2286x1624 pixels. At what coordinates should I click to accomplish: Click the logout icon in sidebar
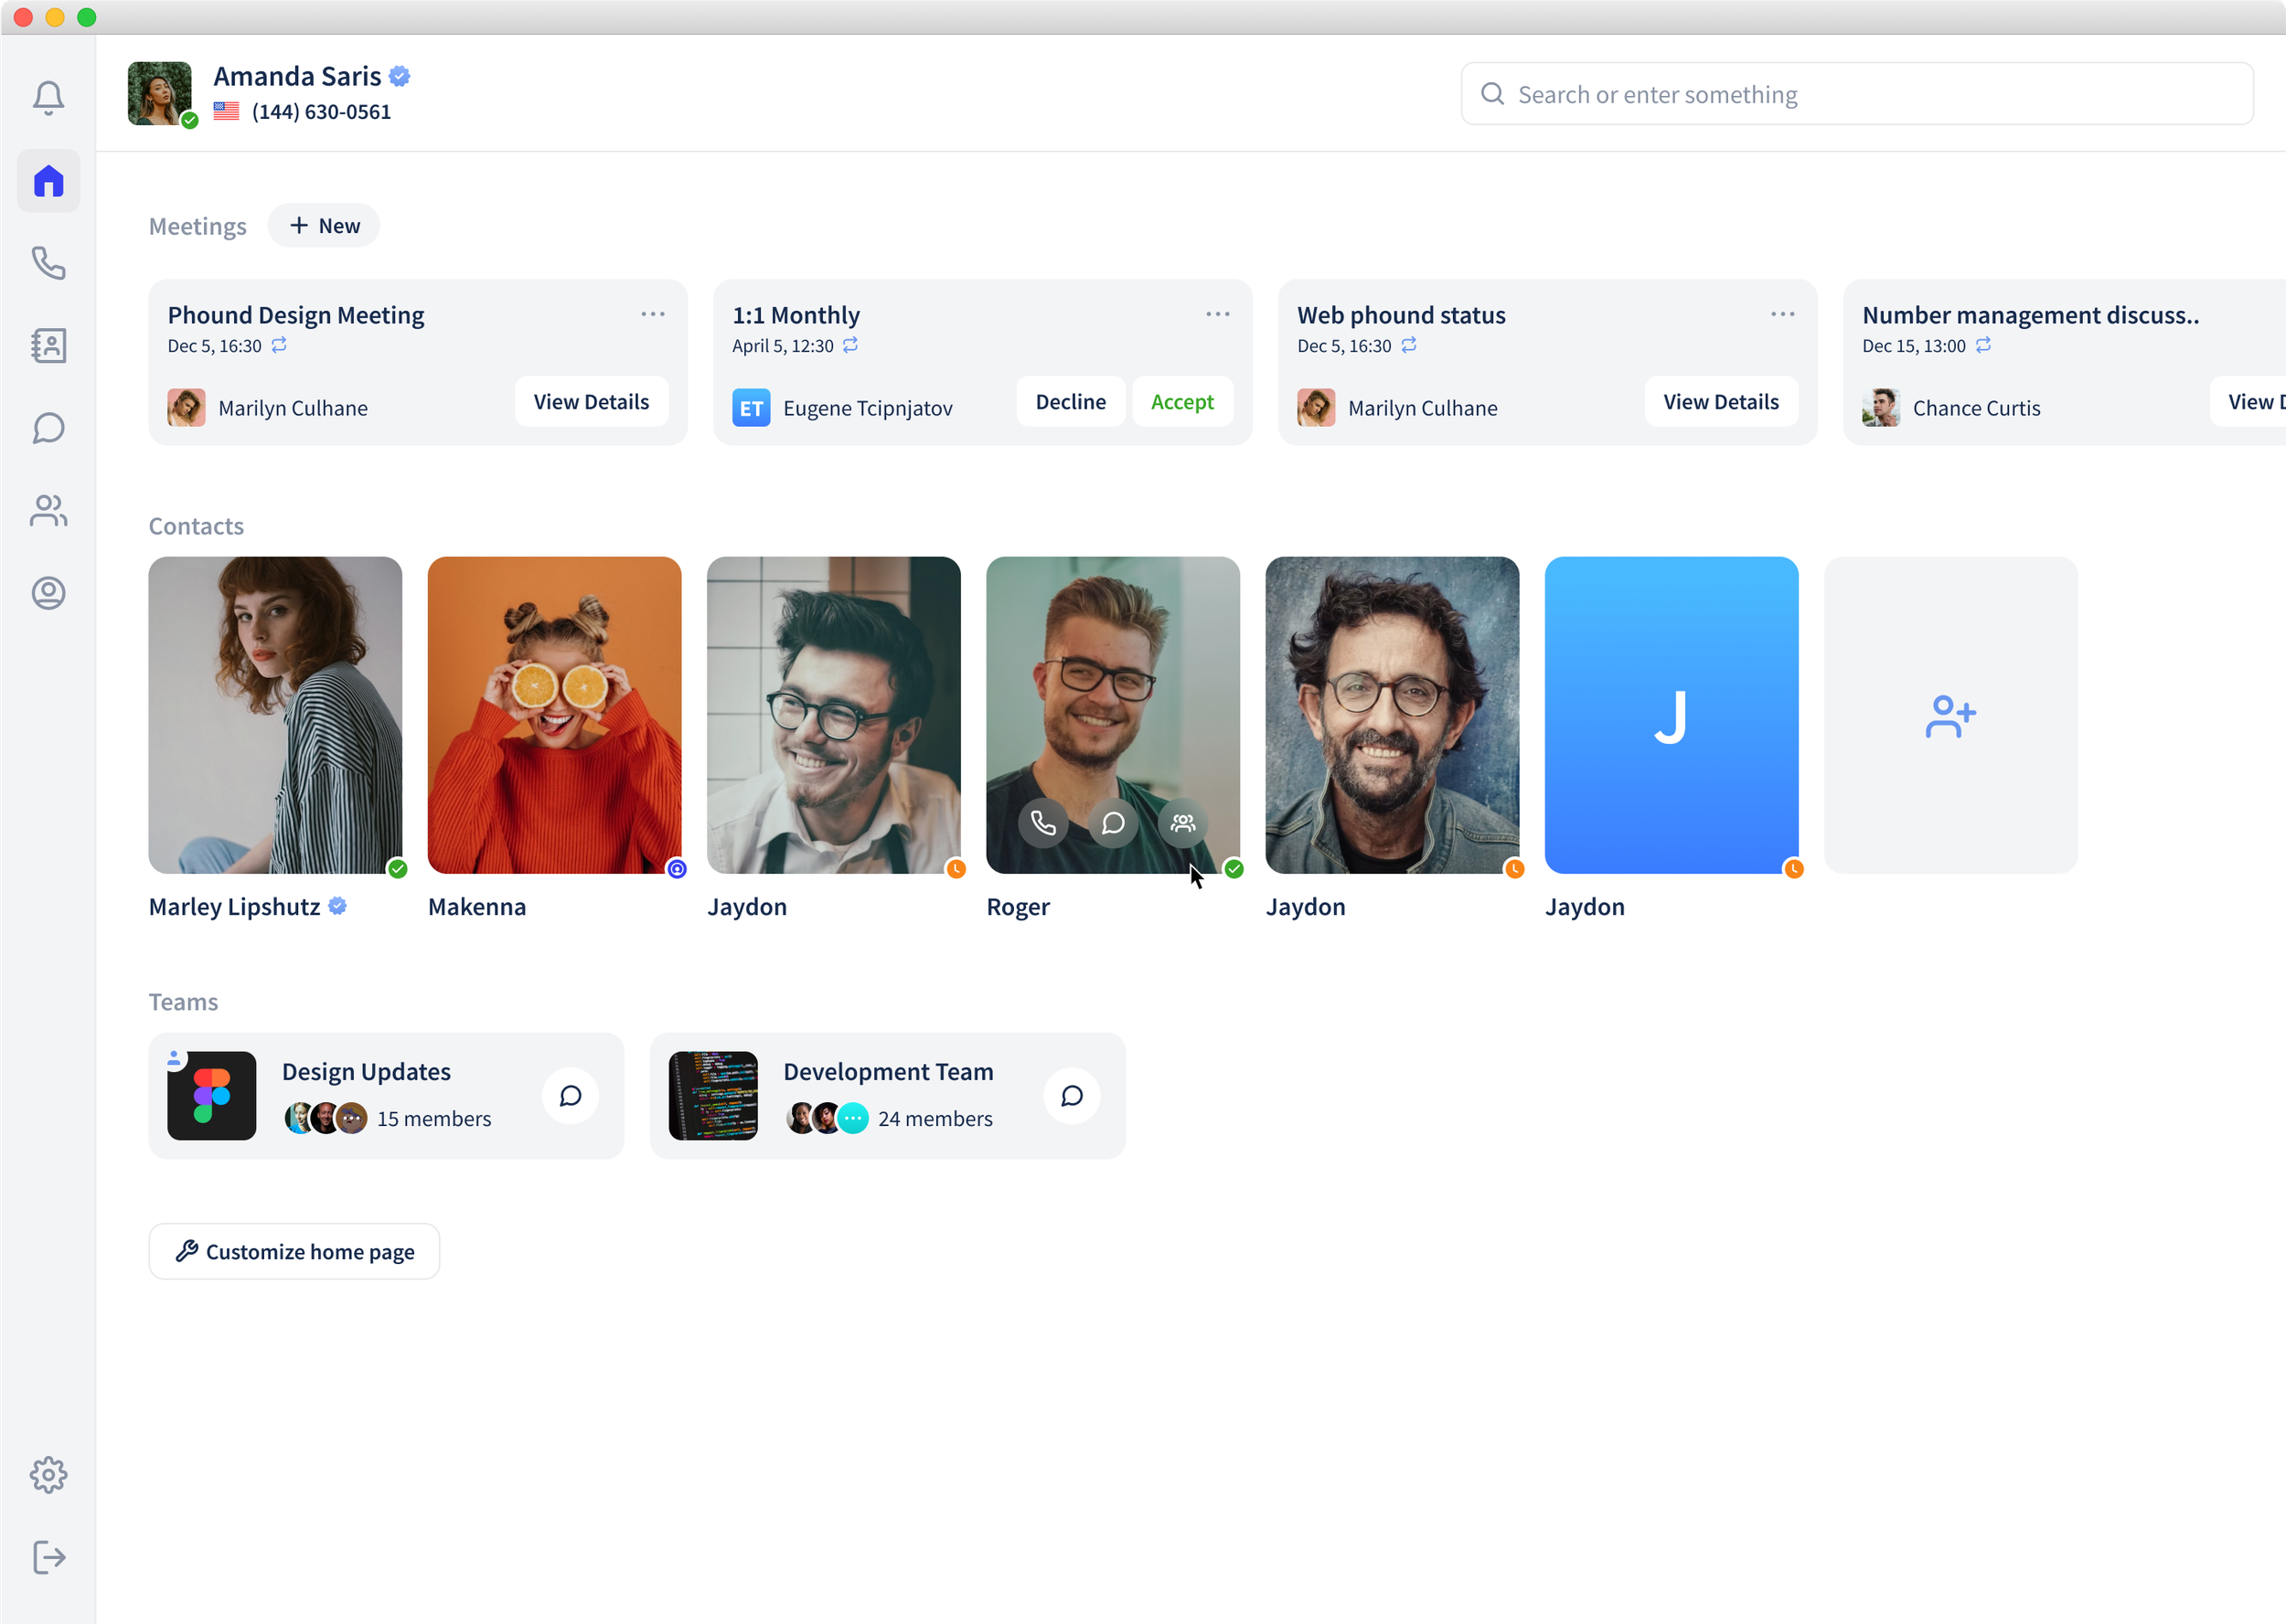48,1557
